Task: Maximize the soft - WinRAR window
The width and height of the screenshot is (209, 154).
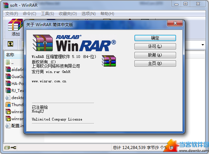Action: [x=185, y=4]
